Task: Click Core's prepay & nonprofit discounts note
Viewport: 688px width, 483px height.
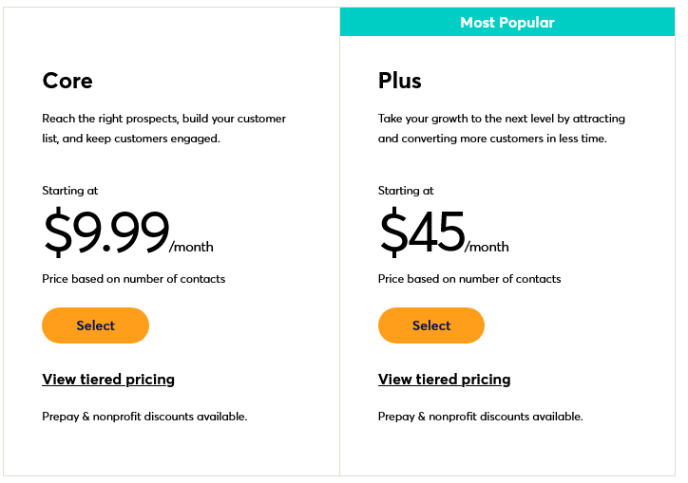Action: click(x=144, y=417)
